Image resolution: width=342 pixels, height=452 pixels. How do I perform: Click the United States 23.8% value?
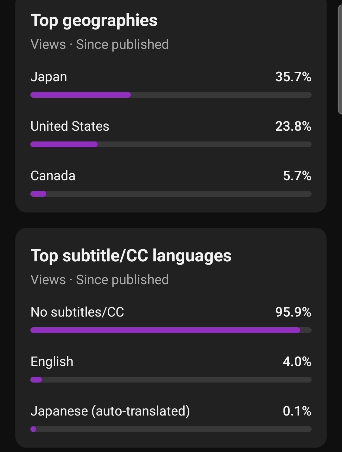point(293,127)
